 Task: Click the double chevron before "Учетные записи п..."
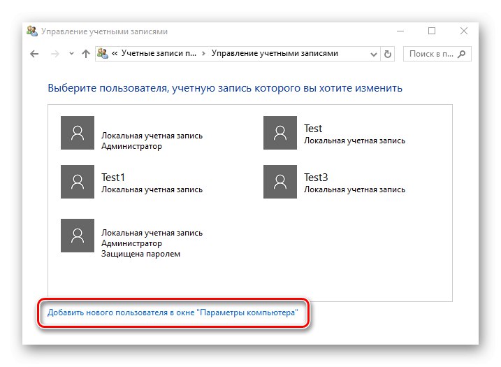(x=115, y=54)
